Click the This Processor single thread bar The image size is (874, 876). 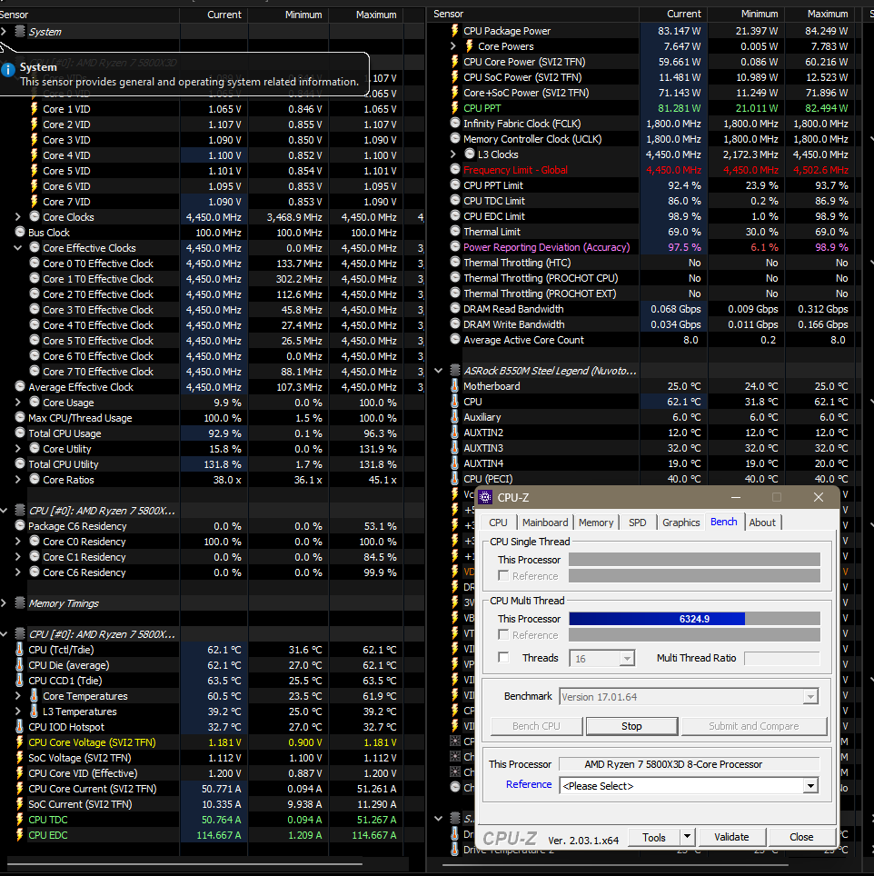[694, 559]
